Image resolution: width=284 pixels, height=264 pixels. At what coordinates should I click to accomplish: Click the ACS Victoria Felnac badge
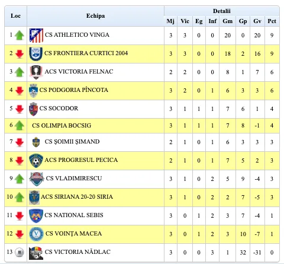pyautogui.click(x=36, y=72)
